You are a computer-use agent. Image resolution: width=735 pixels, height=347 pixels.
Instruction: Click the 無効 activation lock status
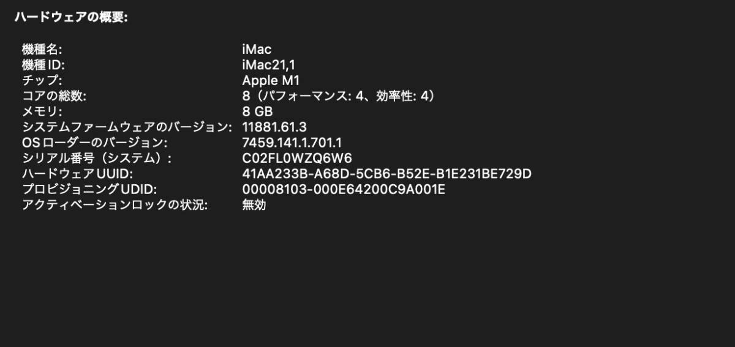(254, 206)
